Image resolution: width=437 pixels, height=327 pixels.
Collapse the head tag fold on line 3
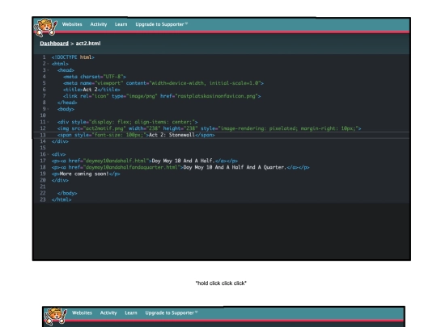48,70
